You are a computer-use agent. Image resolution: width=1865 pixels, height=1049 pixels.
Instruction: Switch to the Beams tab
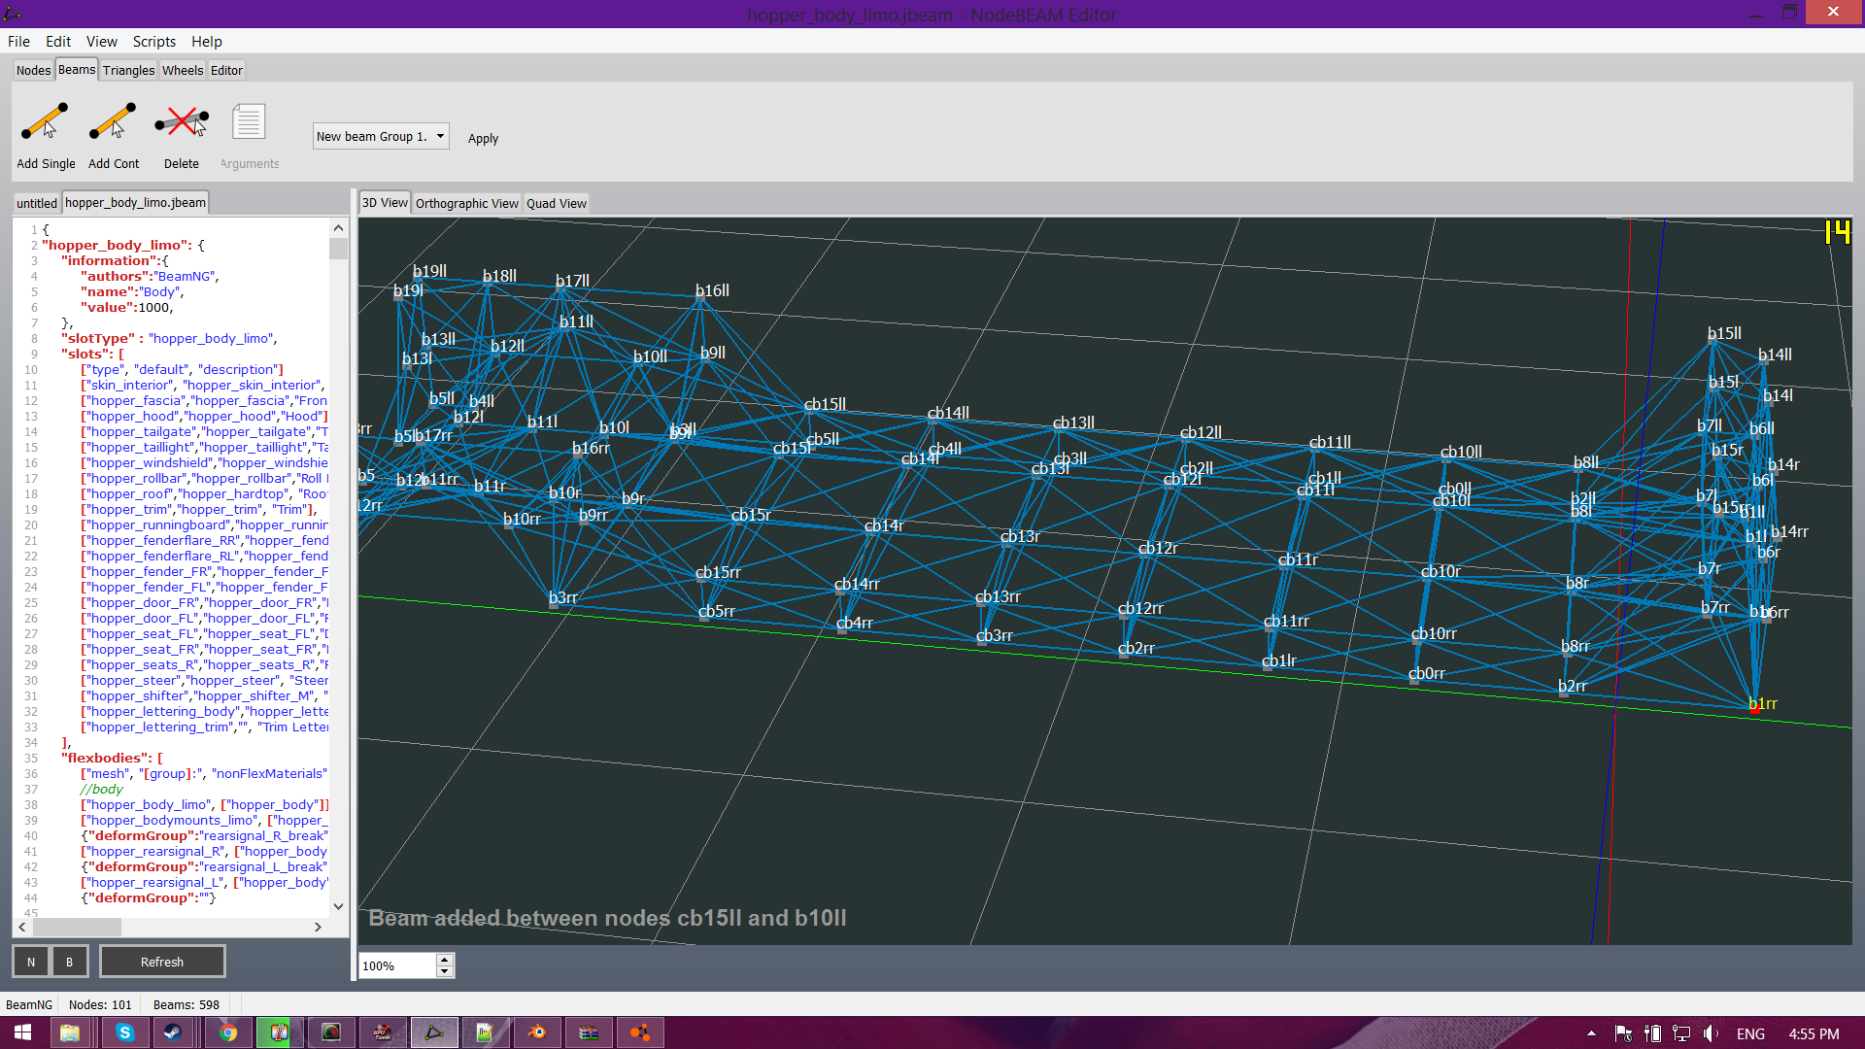click(77, 69)
